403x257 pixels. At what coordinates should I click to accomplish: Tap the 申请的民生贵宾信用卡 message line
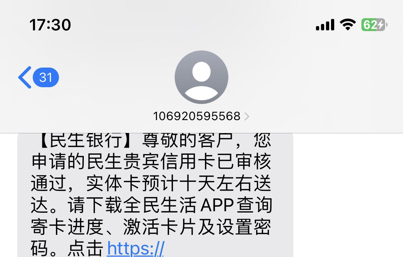[x=114, y=162]
